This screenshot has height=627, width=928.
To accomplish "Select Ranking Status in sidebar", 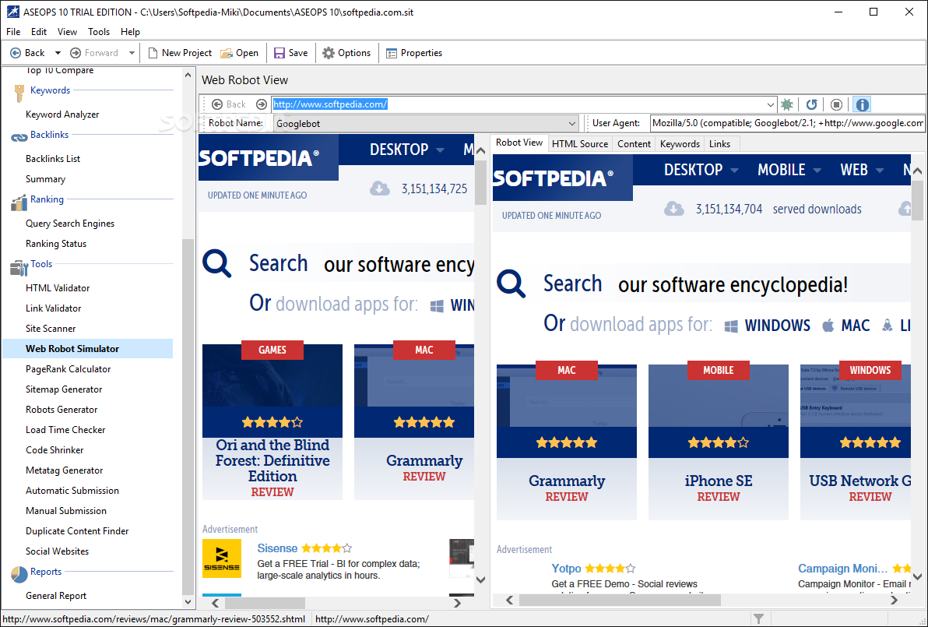I will tap(55, 243).
